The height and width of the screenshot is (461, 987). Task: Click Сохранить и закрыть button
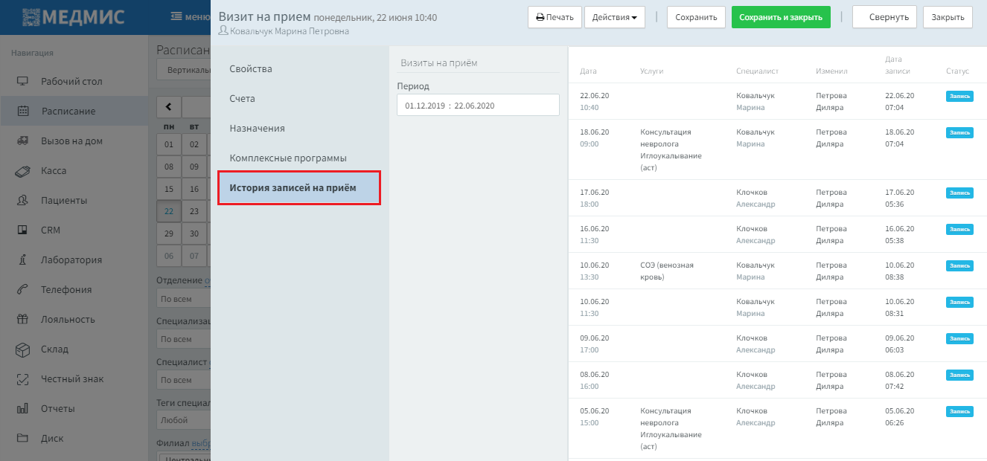point(781,17)
